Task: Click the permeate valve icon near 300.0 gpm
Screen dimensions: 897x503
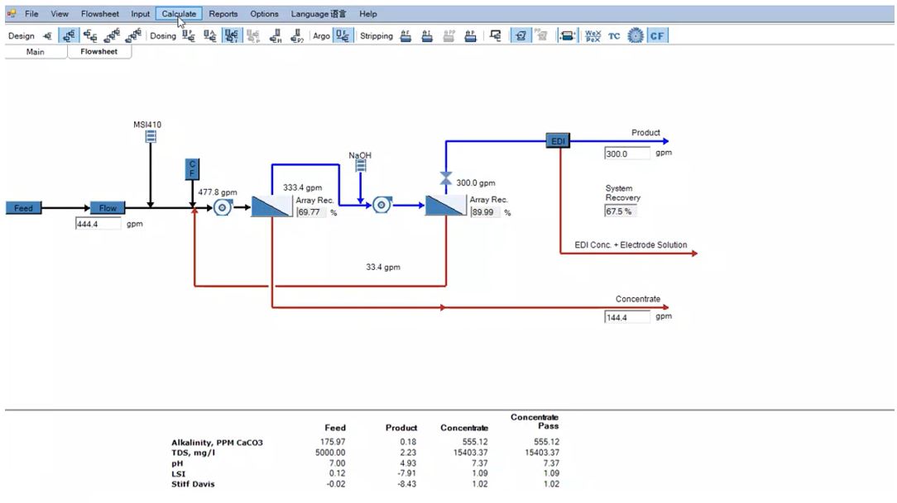Action: (446, 178)
